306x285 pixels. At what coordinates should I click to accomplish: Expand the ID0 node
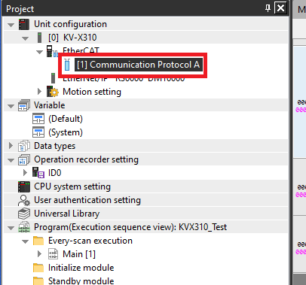pyautogui.click(x=25, y=173)
